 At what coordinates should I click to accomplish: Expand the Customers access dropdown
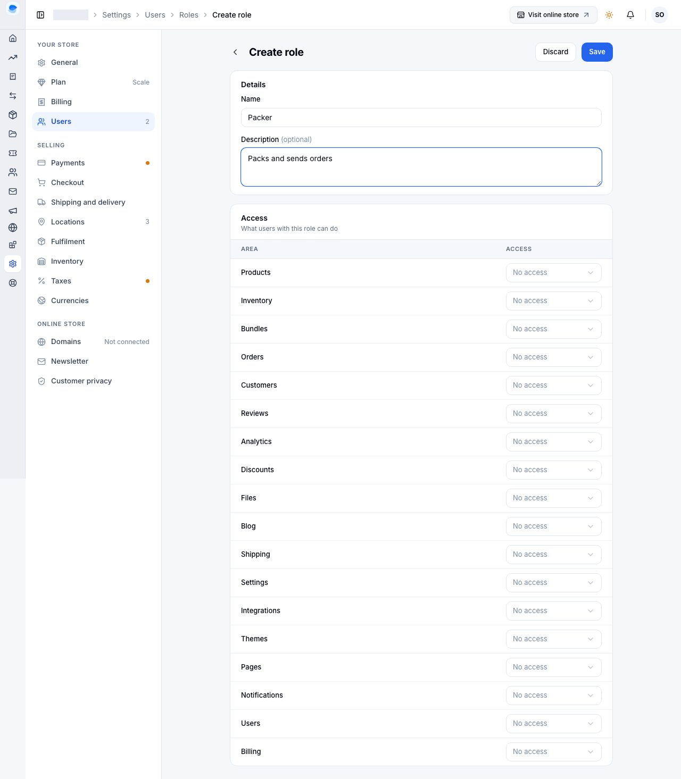pos(553,386)
